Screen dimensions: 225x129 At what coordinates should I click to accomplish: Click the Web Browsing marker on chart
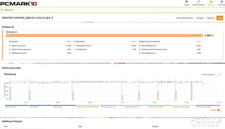point(30,95)
